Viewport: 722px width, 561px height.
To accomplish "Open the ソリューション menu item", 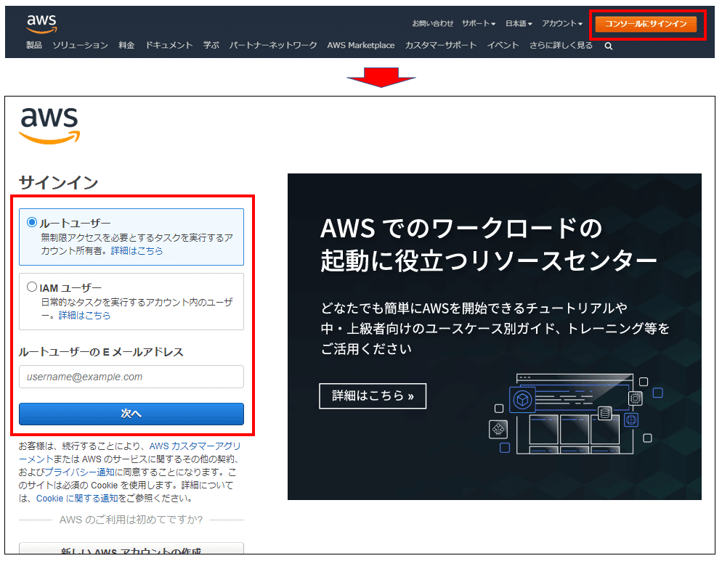I will [80, 45].
